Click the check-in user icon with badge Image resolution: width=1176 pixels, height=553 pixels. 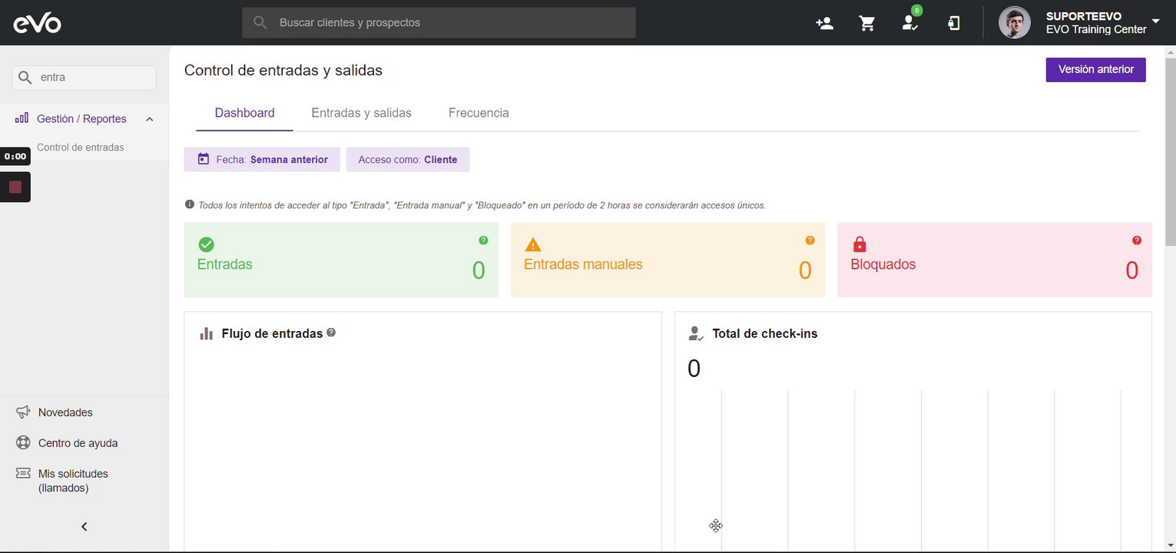pos(910,23)
